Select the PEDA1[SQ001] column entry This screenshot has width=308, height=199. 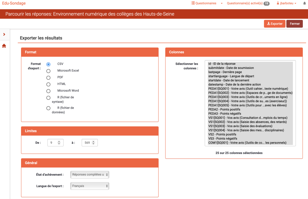[250, 89]
